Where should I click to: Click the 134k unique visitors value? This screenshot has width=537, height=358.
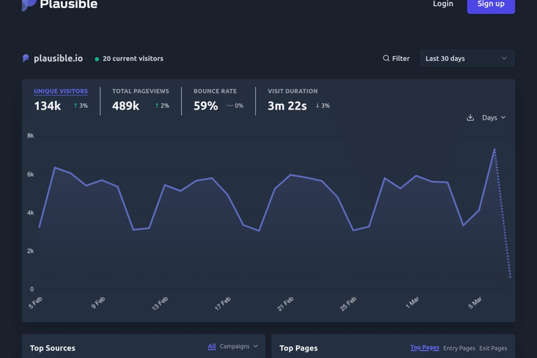[47, 106]
